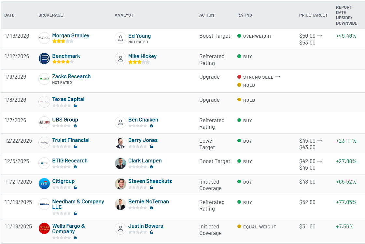Open the Citigroup brokerage link

point(63,181)
